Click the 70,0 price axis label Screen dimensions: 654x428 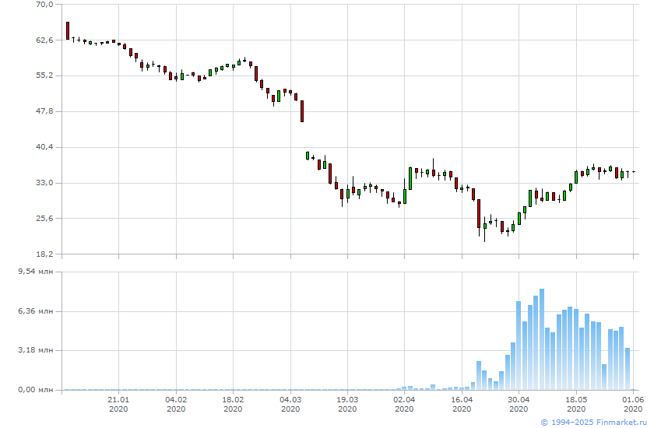pos(45,5)
